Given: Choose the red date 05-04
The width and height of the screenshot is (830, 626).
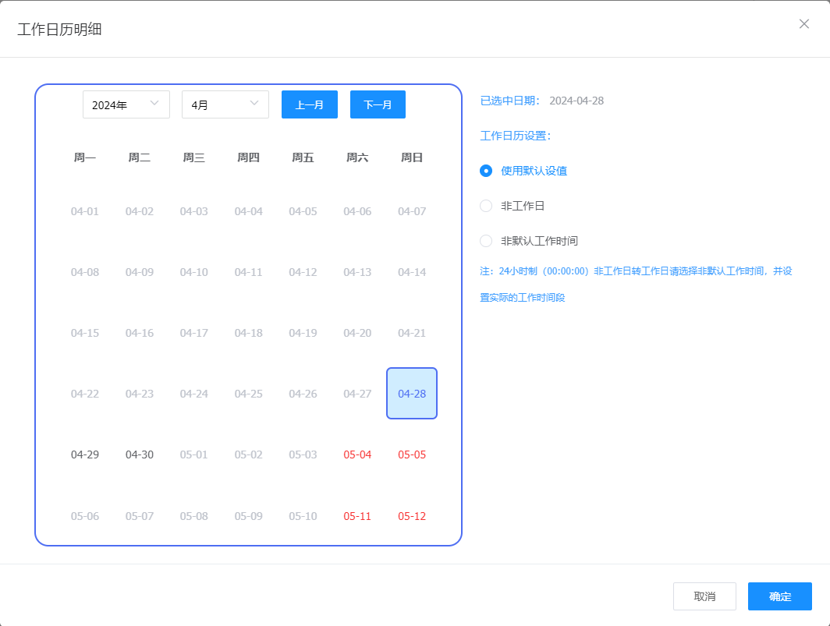Looking at the screenshot, I should pos(357,454).
